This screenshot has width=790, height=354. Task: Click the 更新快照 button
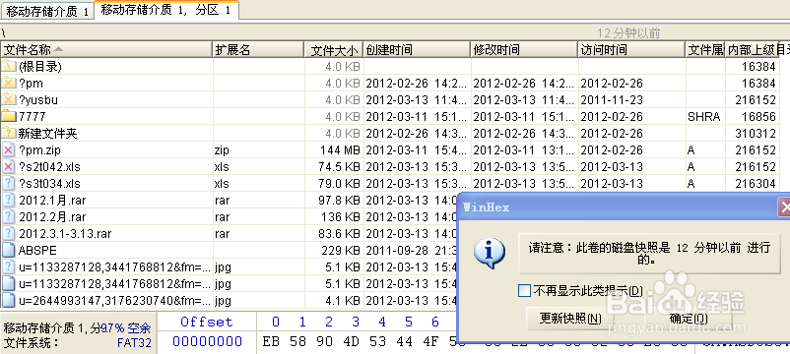tap(570, 319)
